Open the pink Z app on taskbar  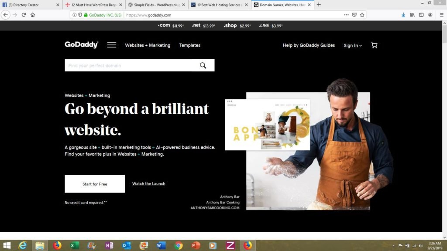[230, 245]
